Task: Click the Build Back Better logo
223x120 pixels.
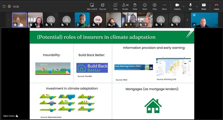Action: coord(92,68)
